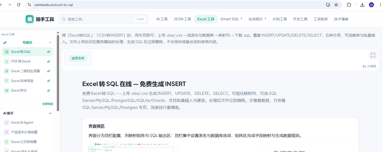Open the browser extensions puzzle icon
The width and height of the screenshot is (383, 152).
(349, 5)
